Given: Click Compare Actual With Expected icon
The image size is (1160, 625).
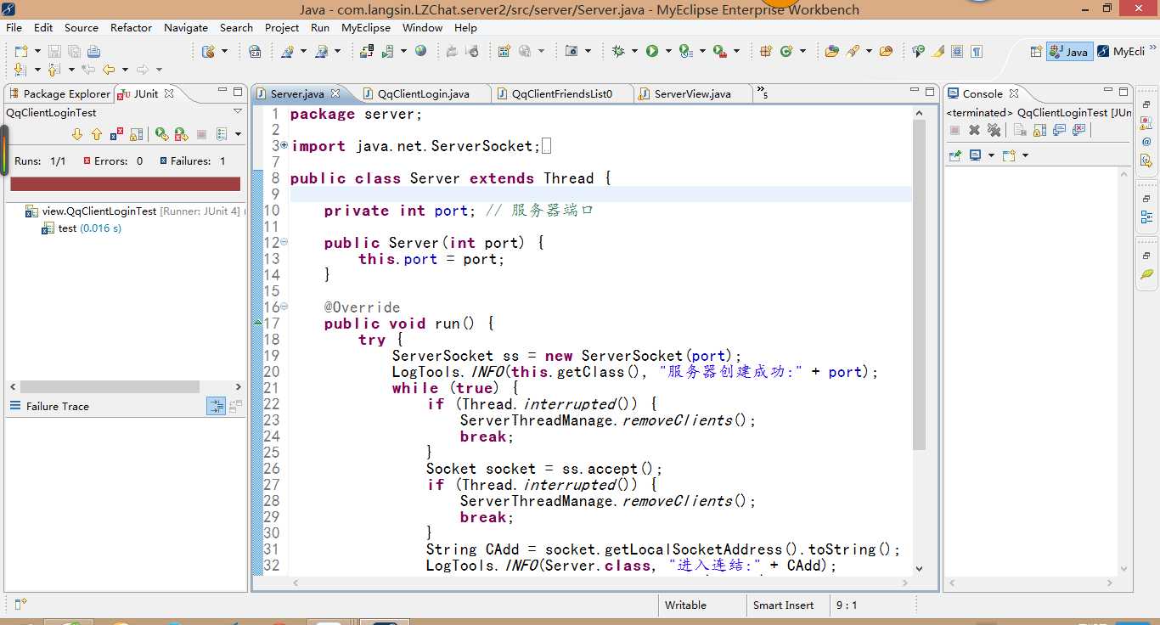Looking at the screenshot, I should (x=235, y=407).
